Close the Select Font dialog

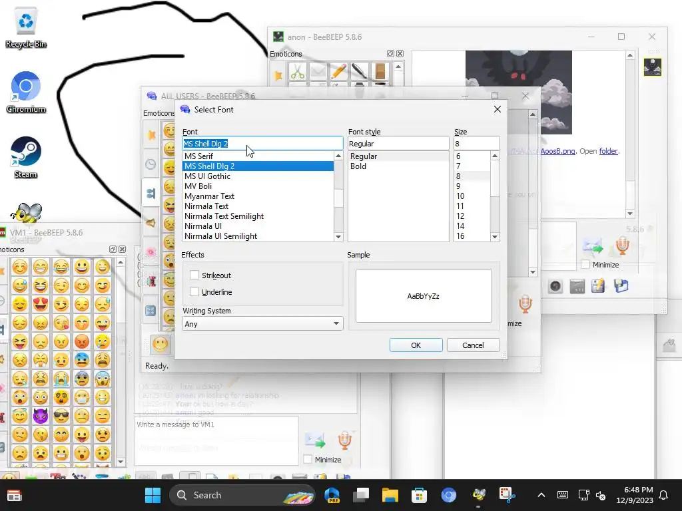pyautogui.click(x=497, y=109)
